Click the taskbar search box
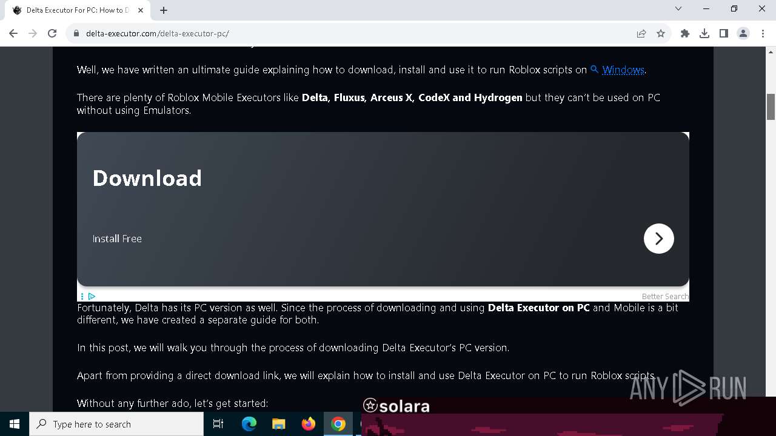Viewport: 776px width, 436px height. click(x=116, y=424)
